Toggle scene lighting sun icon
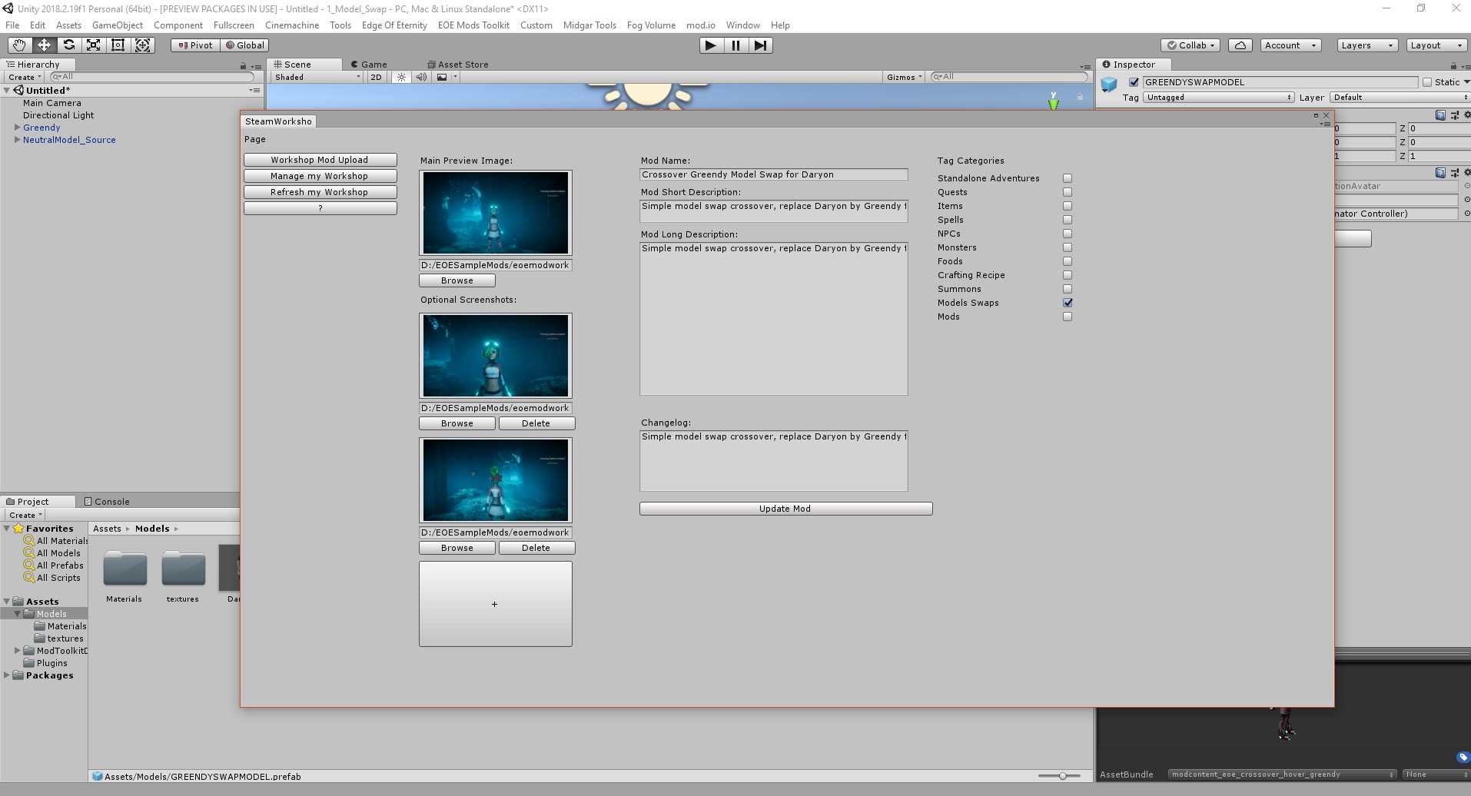 pyautogui.click(x=401, y=77)
